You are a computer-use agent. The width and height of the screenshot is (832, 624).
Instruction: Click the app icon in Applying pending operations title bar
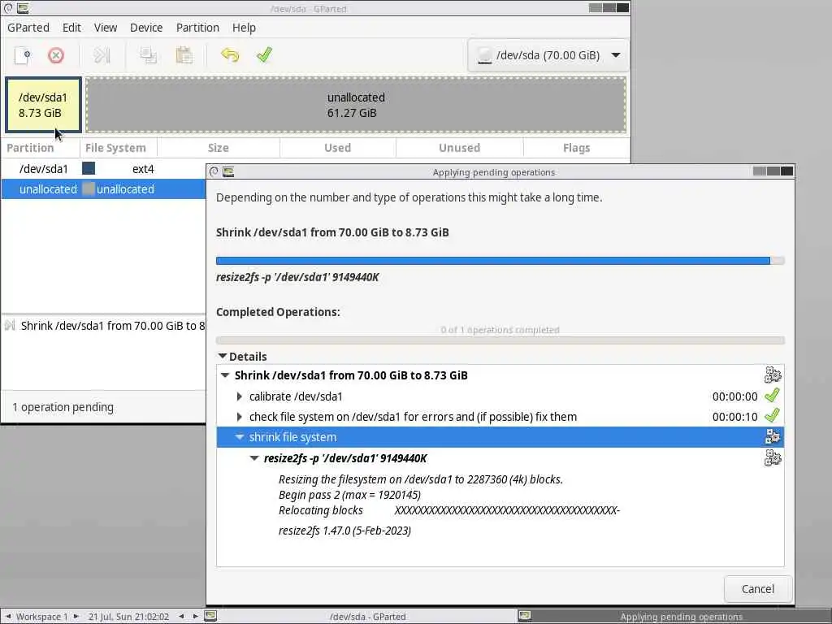coord(228,171)
